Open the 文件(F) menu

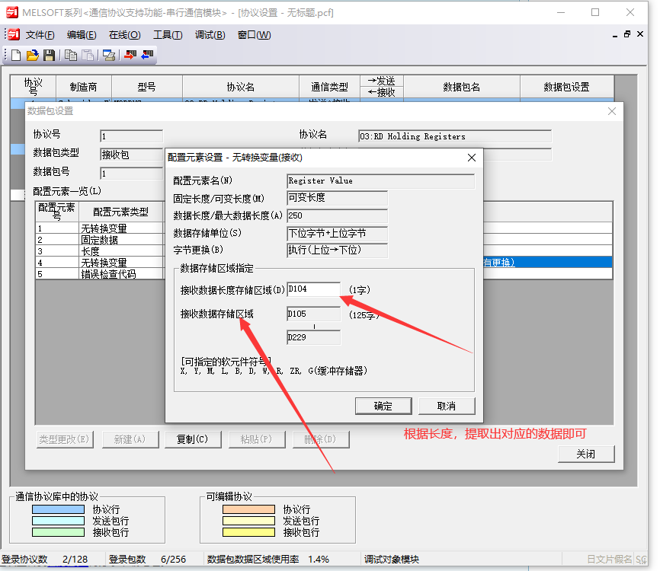tap(40, 35)
